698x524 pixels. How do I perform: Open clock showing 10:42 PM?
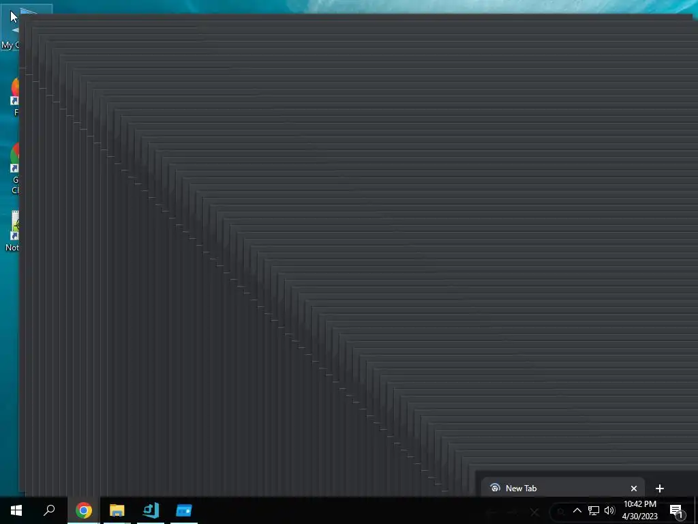click(639, 510)
